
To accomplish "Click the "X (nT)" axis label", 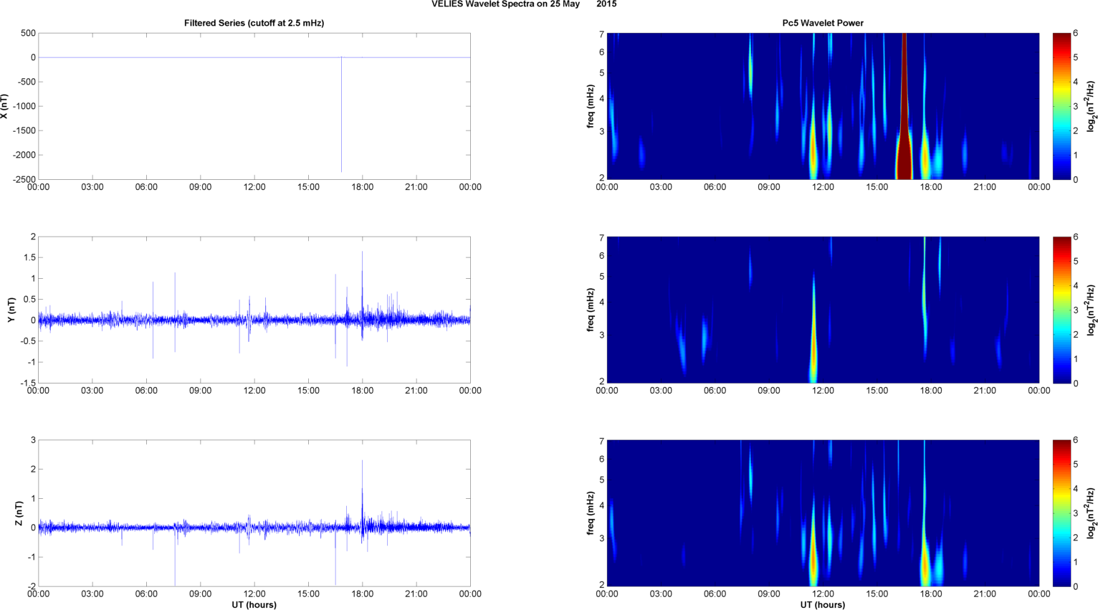I will (x=4, y=106).
